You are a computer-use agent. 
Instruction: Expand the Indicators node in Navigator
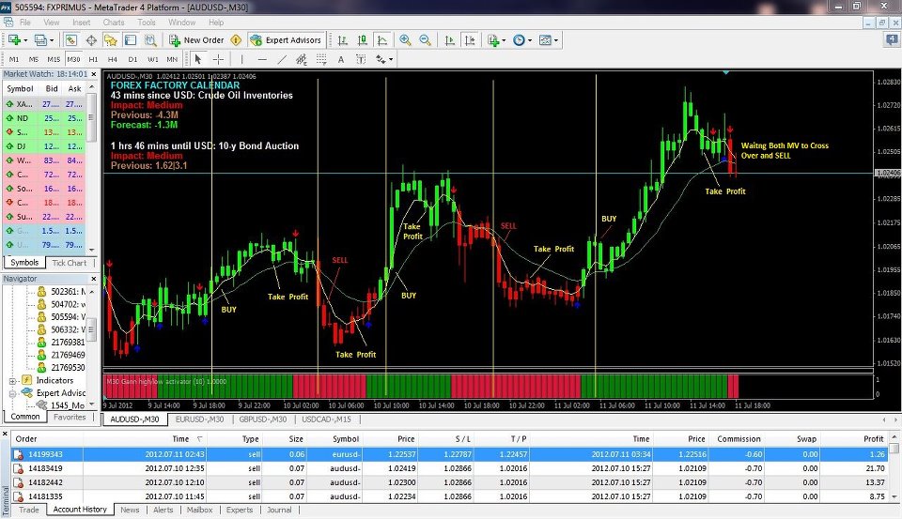[x=12, y=381]
